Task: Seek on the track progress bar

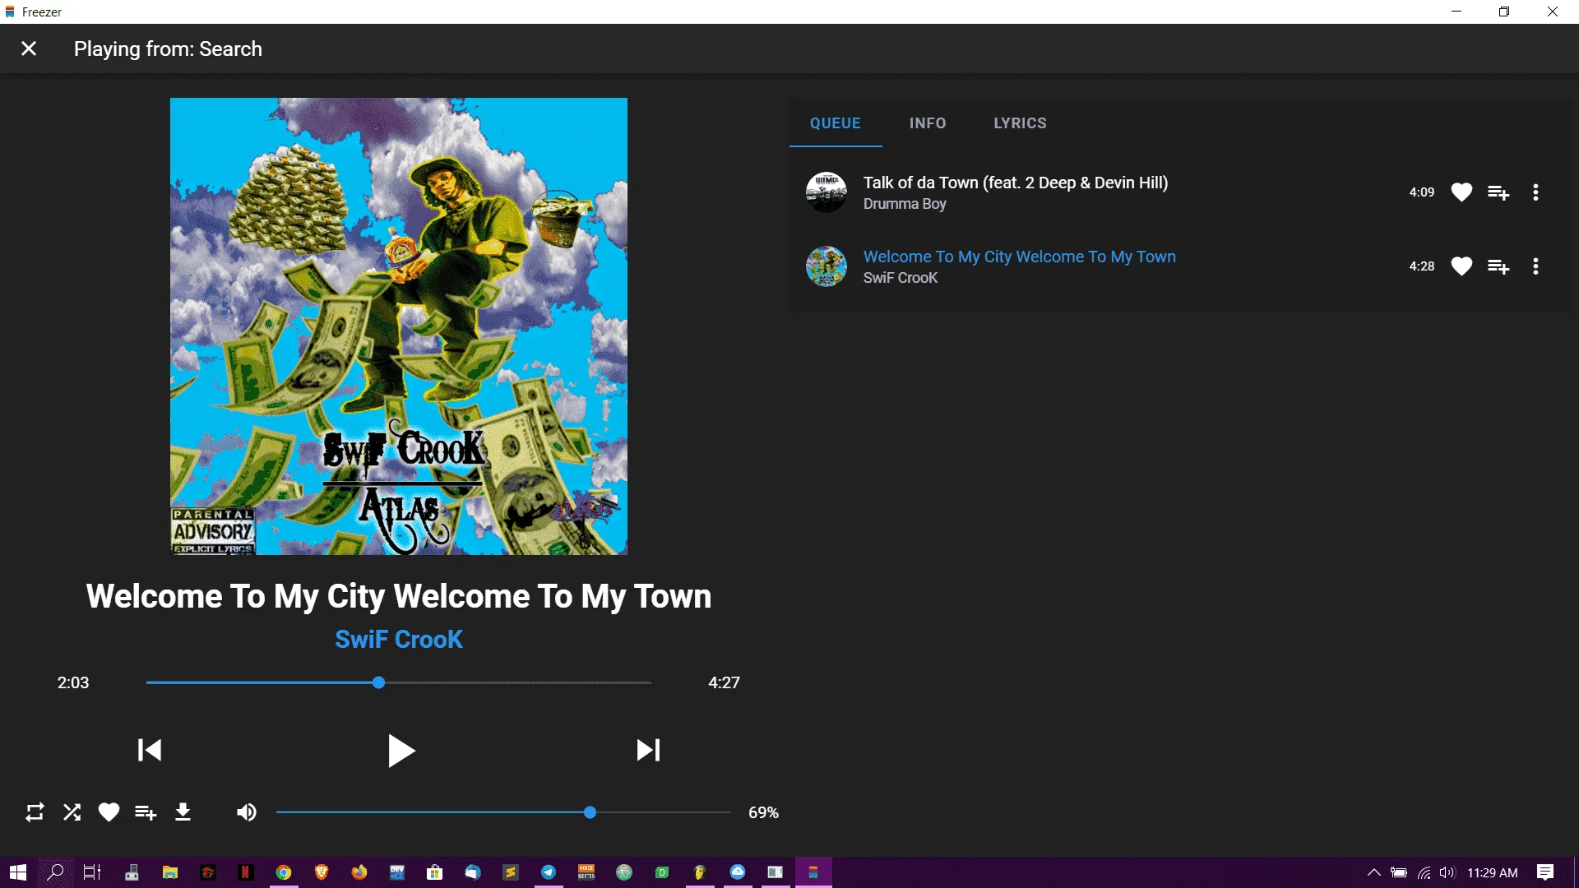Action: tap(399, 682)
